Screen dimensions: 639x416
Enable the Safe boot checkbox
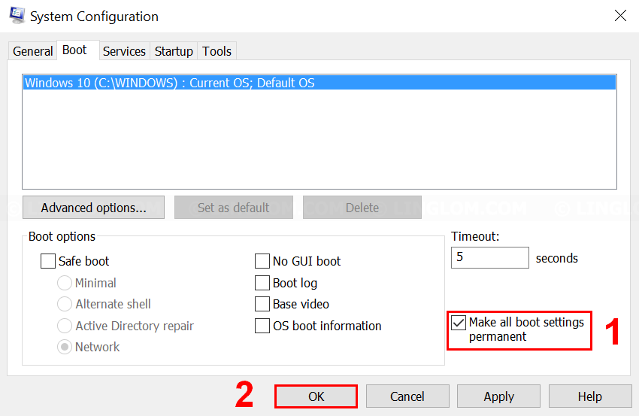(48, 261)
